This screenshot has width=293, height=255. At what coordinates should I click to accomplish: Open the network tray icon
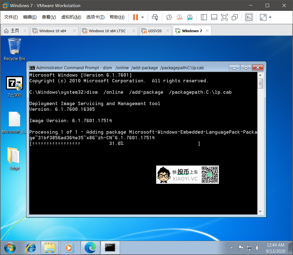point(249,248)
